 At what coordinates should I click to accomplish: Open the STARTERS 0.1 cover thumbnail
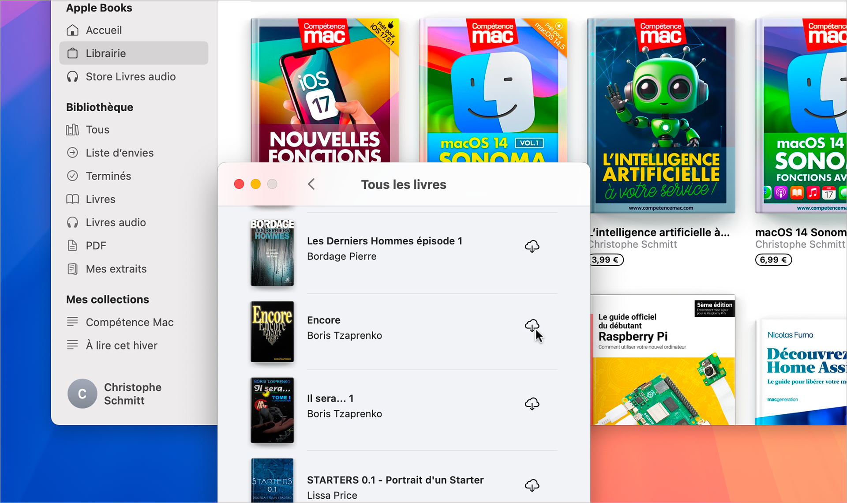[272, 480]
